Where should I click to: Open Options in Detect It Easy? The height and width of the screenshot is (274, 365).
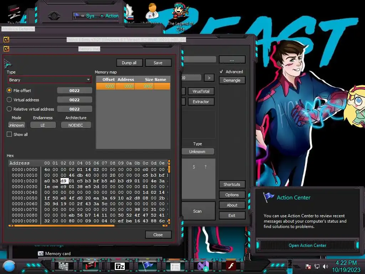pyautogui.click(x=232, y=195)
